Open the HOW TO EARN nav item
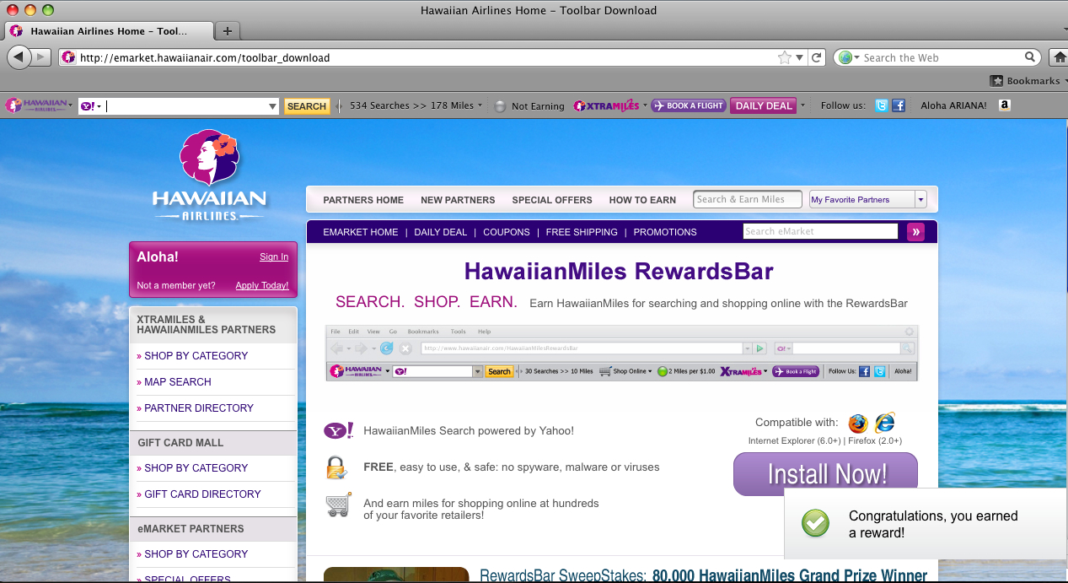This screenshot has width=1068, height=583. point(642,200)
